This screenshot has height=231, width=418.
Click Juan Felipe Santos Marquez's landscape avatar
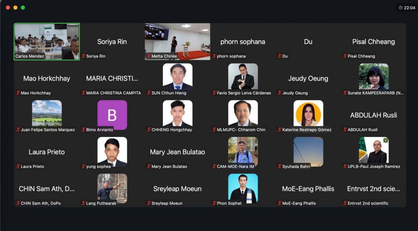point(47,113)
